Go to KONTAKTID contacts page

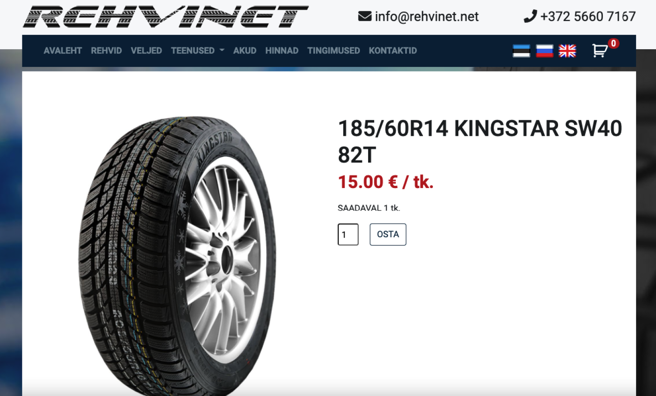point(393,50)
